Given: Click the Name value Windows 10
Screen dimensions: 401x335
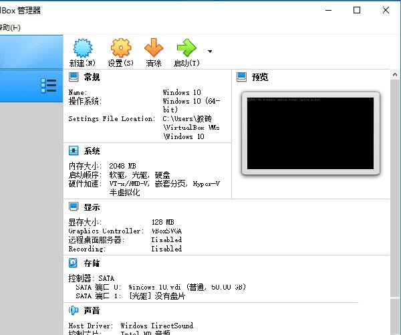Looking at the screenshot, I should coord(182,92).
